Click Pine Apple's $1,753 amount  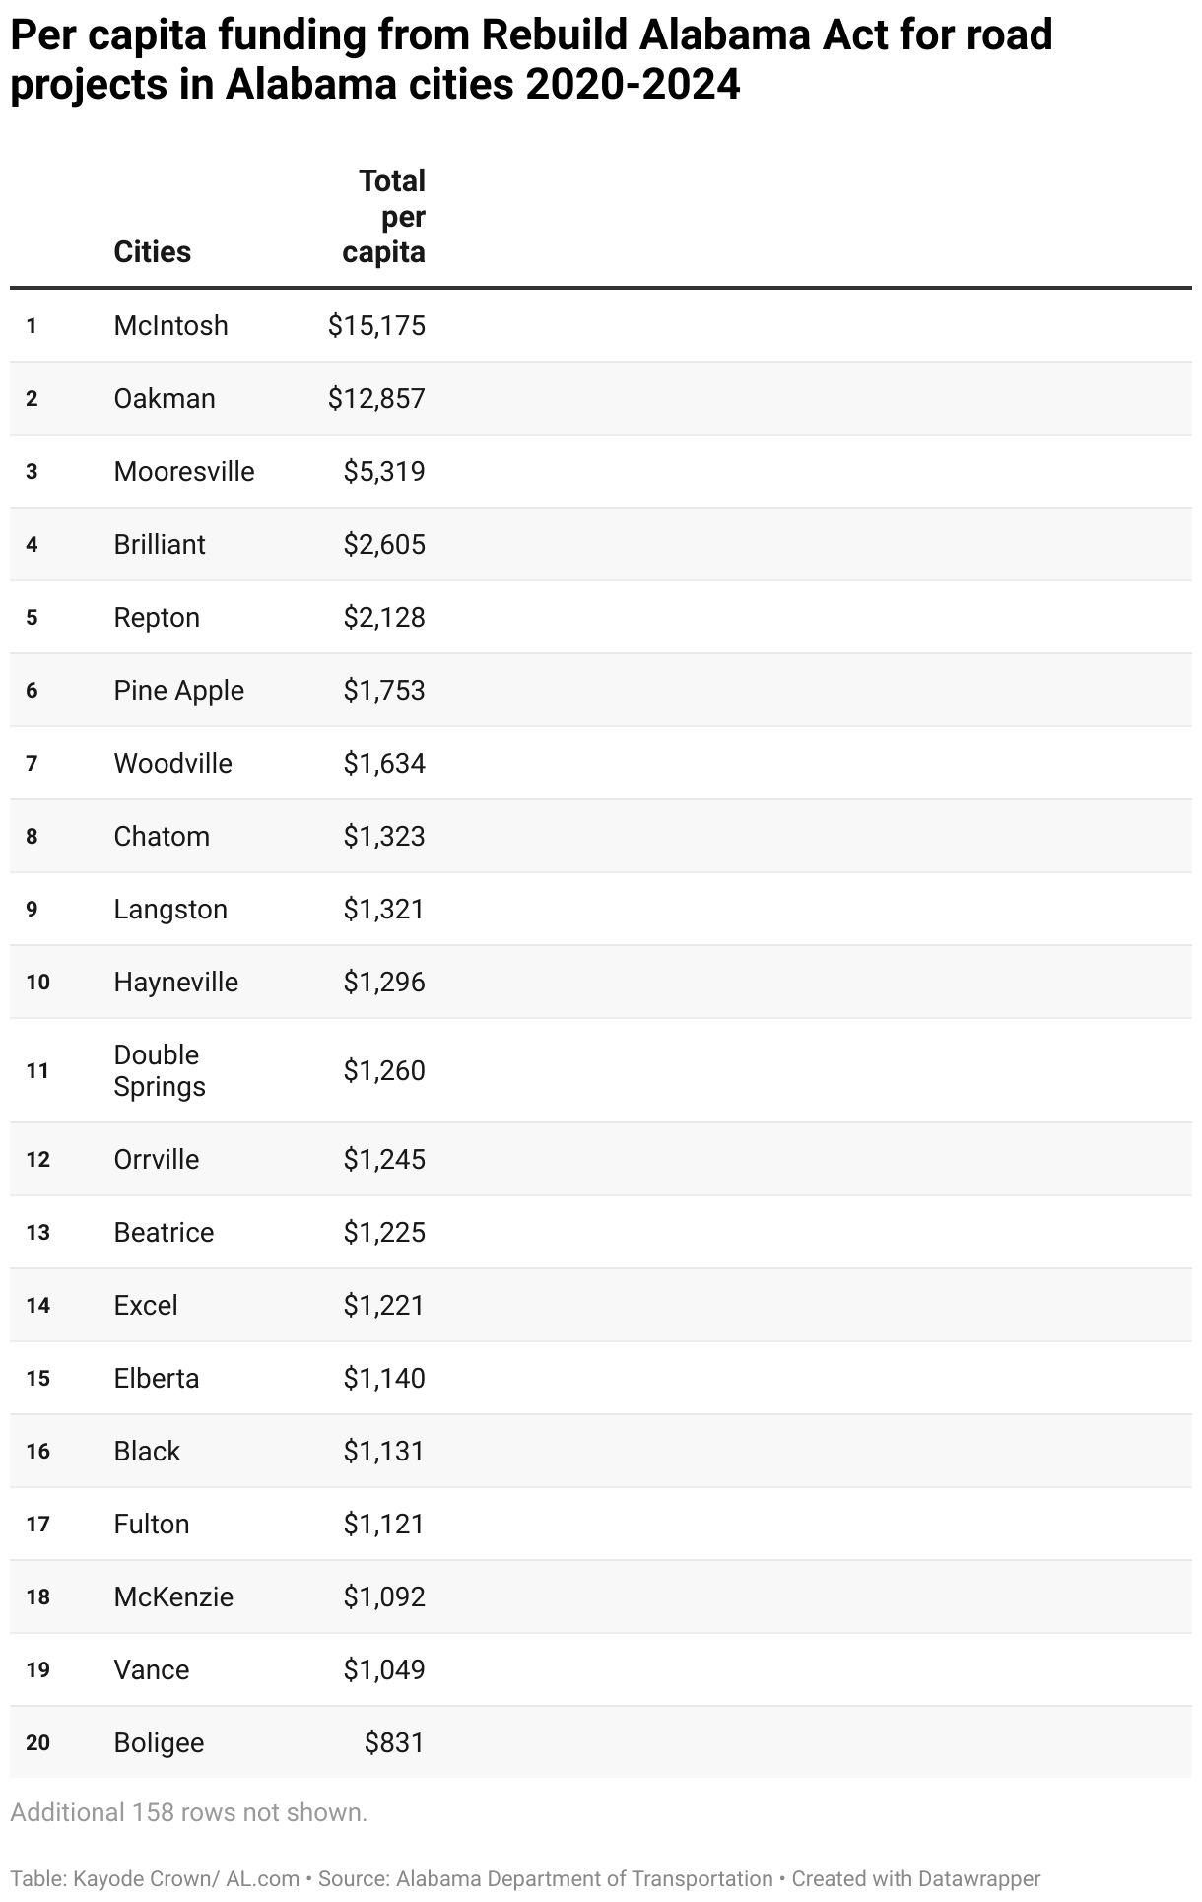384,690
